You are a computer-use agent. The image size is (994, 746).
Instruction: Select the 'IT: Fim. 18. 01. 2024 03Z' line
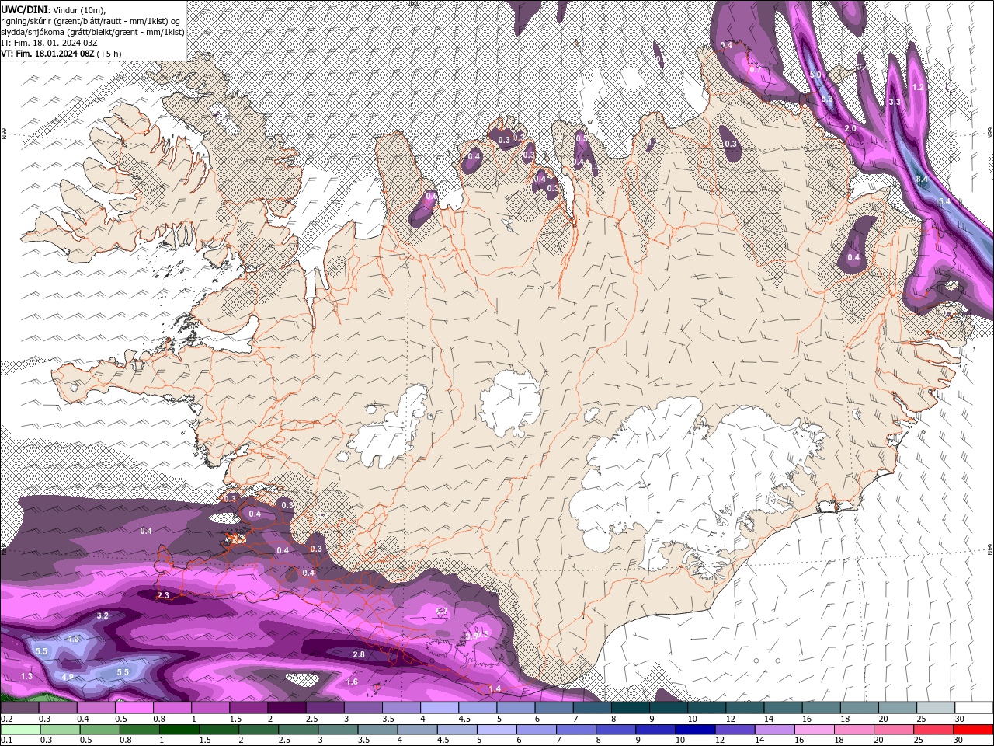click(x=49, y=43)
